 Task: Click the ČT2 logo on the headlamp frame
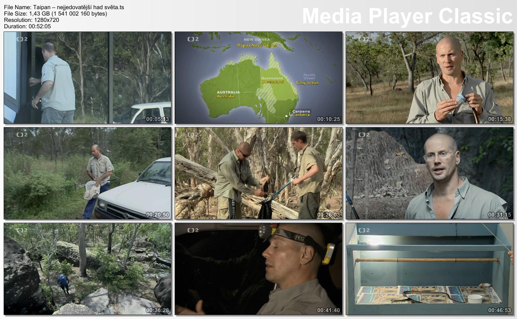pyautogui.click(x=193, y=230)
